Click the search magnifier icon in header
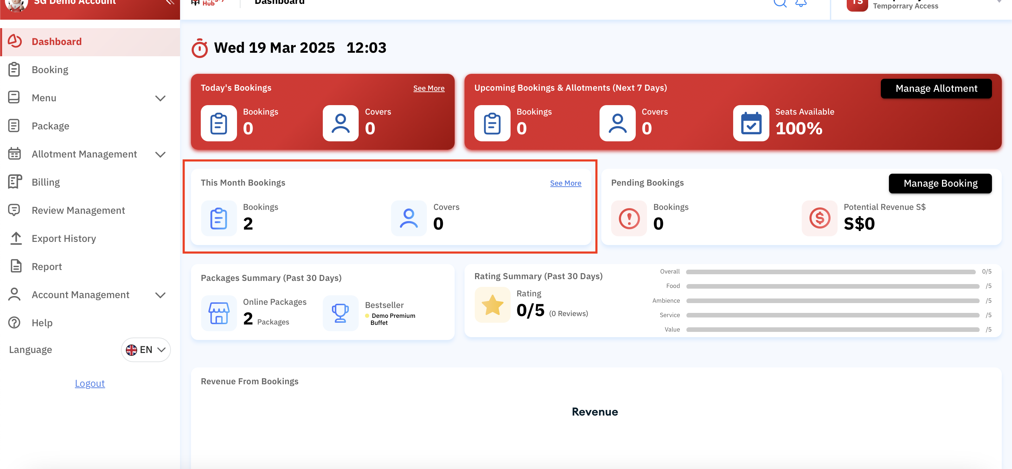 click(x=780, y=3)
